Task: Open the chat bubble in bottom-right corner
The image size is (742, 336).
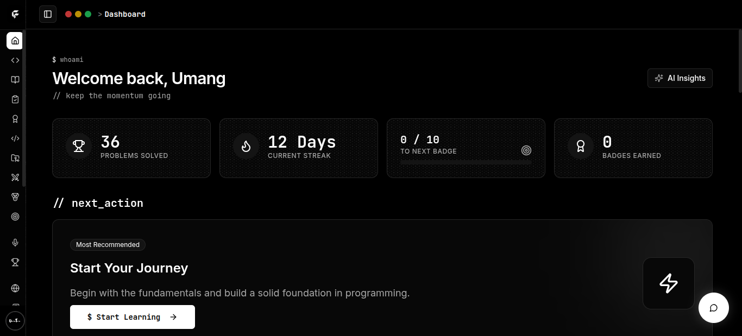Action: (713, 308)
